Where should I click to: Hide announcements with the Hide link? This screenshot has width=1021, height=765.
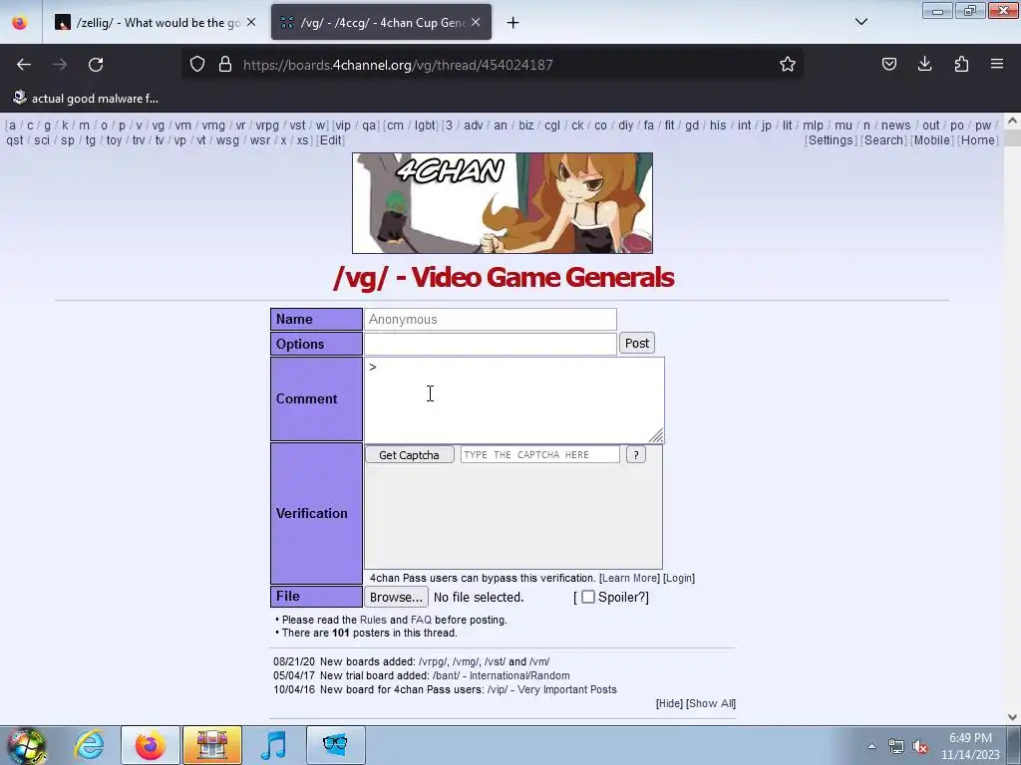tap(669, 704)
